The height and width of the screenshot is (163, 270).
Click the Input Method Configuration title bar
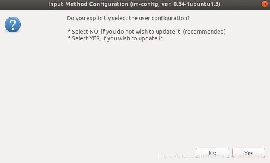coord(134,4)
